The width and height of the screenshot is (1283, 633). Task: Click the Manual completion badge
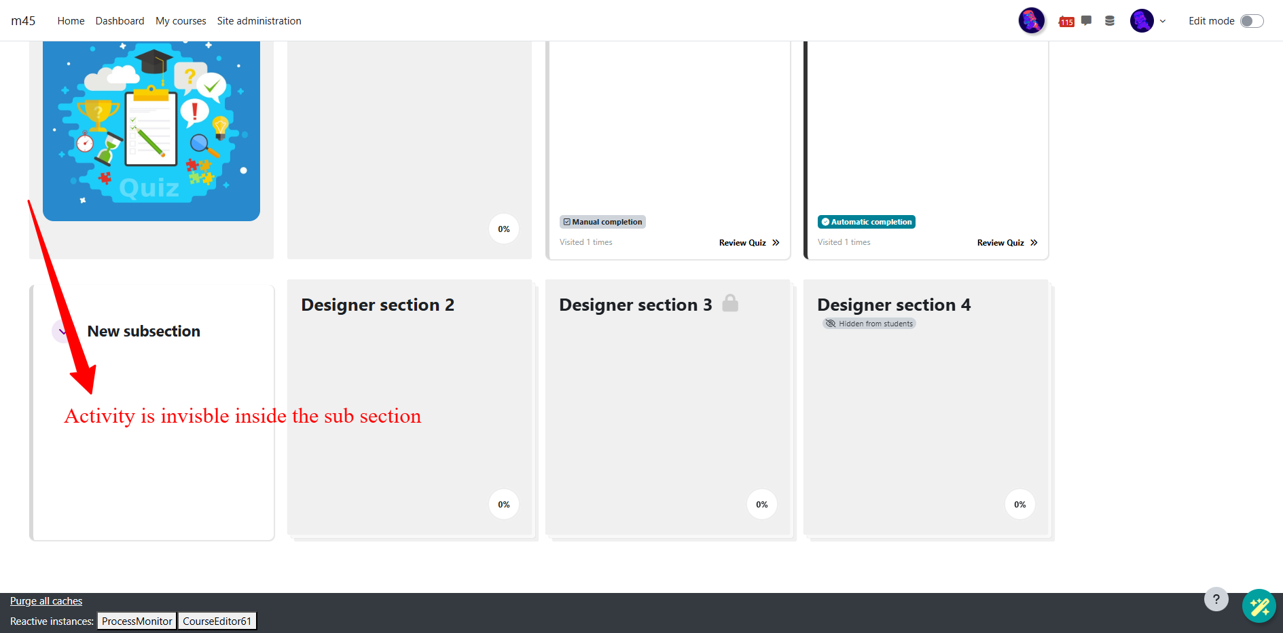[602, 222]
